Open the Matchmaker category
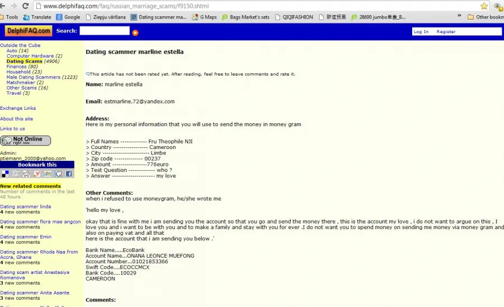This screenshot has width=504, height=307. click(x=21, y=82)
